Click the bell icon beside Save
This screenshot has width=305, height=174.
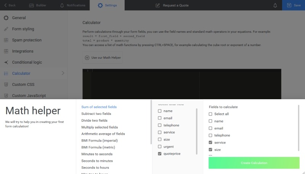[275, 5]
